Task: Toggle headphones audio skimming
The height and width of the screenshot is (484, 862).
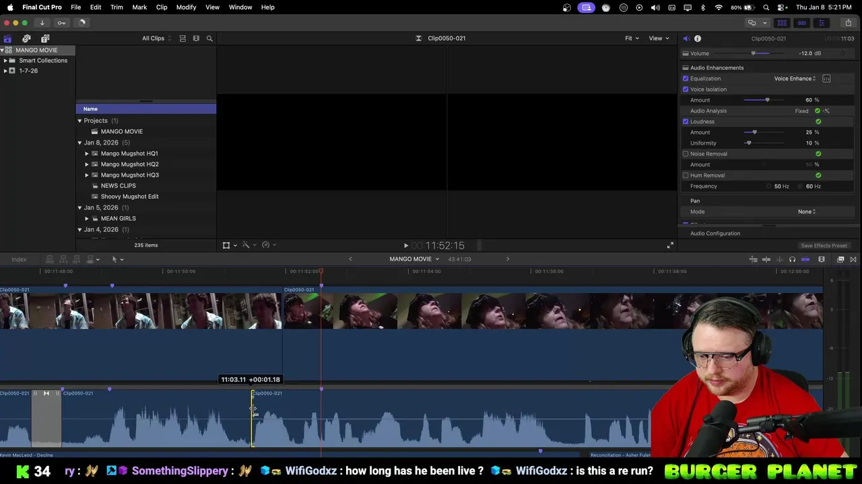Action: point(792,259)
